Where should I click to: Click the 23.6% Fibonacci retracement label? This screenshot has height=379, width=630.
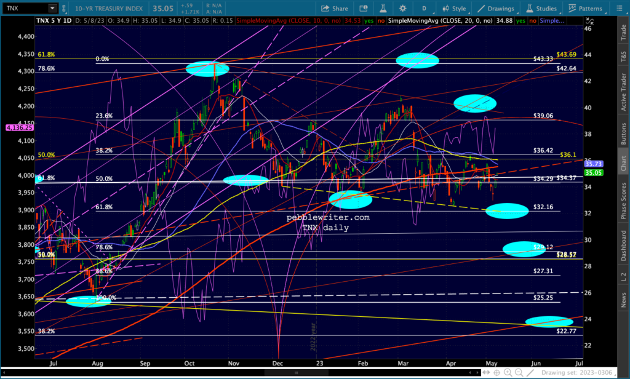(104, 116)
